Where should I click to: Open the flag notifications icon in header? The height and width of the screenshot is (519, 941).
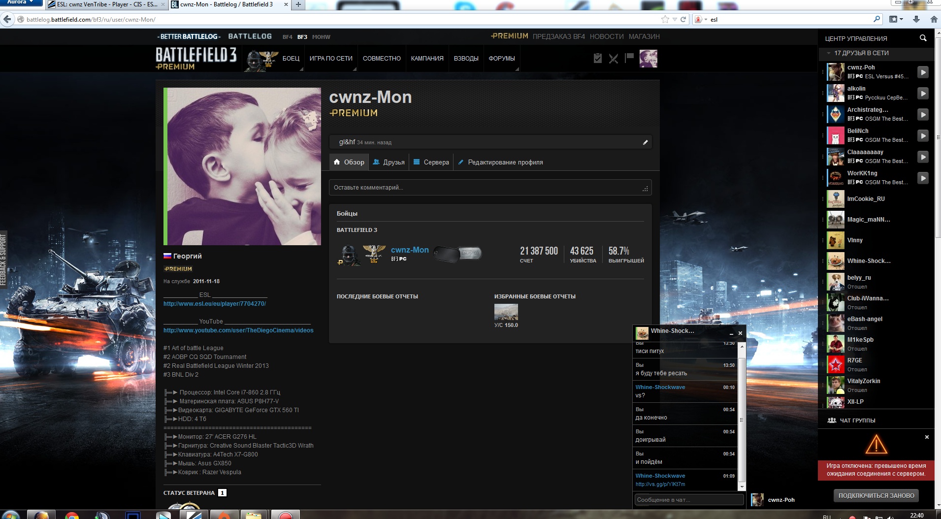point(629,58)
